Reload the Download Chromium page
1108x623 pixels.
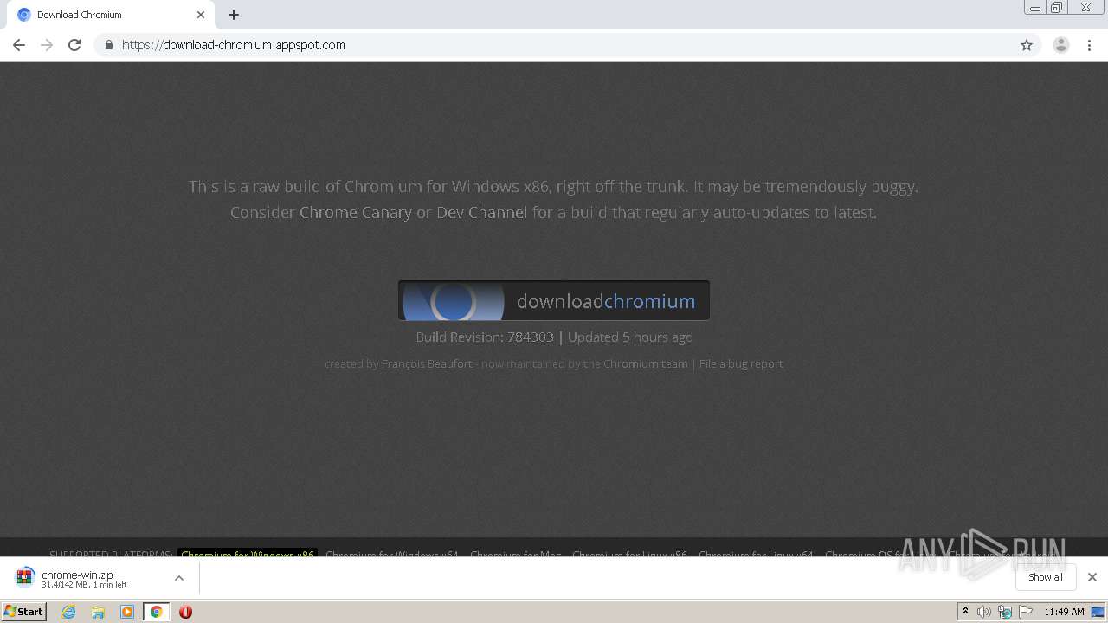pyautogui.click(x=74, y=45)
